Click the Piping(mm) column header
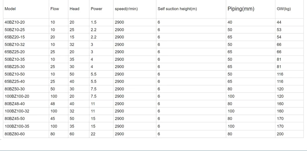Viewport: 307px width, 151px height. 241,9
